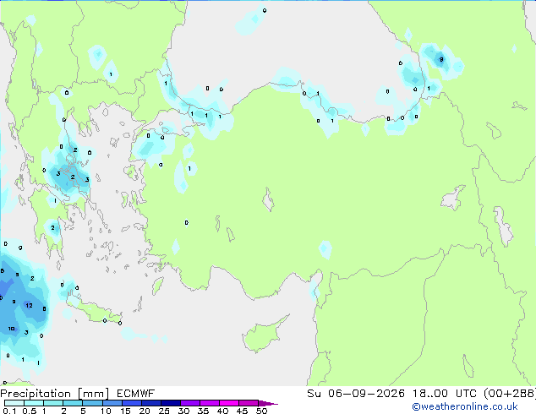
Task: Pick the 10–15 mm legend color swatch
Action: tap(112, 403)
